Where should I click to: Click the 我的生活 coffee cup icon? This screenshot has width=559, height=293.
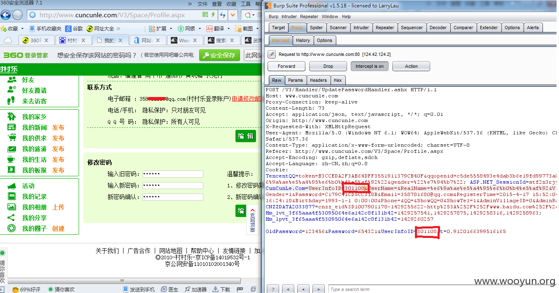12,159
